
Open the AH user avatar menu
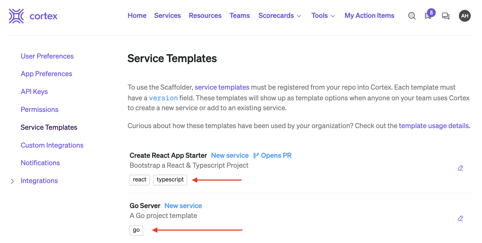(465, 16)
